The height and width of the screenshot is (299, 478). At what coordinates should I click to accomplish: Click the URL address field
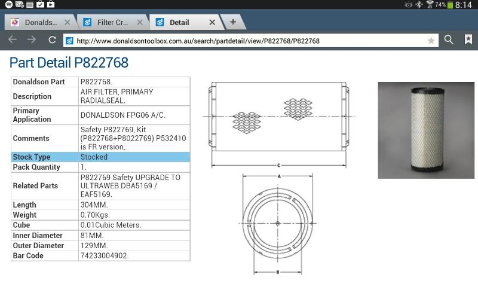250,41
